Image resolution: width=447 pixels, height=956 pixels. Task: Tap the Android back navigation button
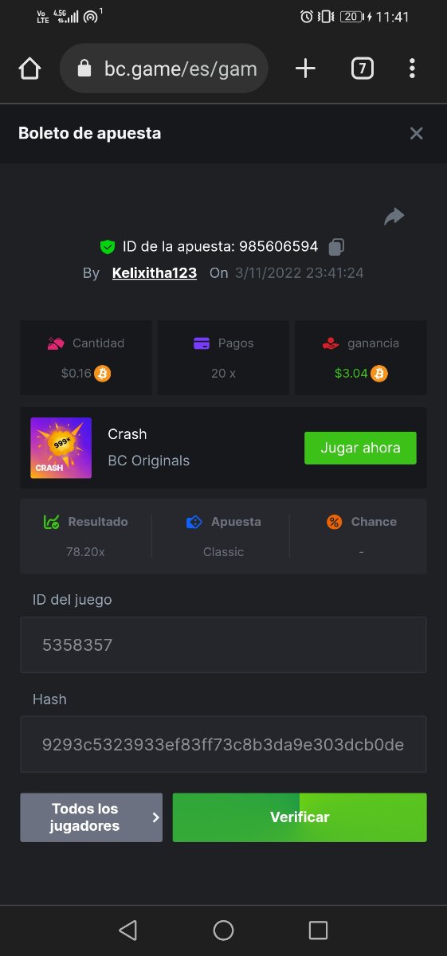[127, 930]
